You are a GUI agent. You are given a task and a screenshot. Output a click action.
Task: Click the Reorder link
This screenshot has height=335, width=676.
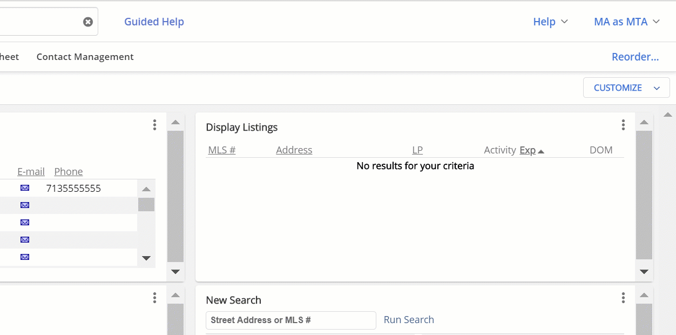pos(635,56)
